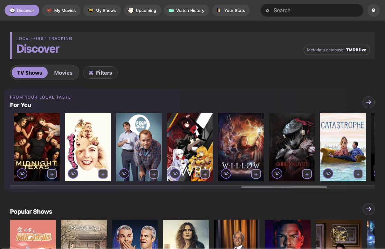Image resolution: width=385 pixels, height=249 pixels.
Task: Expand Popular Shows with arrow button
Action: 368,209
